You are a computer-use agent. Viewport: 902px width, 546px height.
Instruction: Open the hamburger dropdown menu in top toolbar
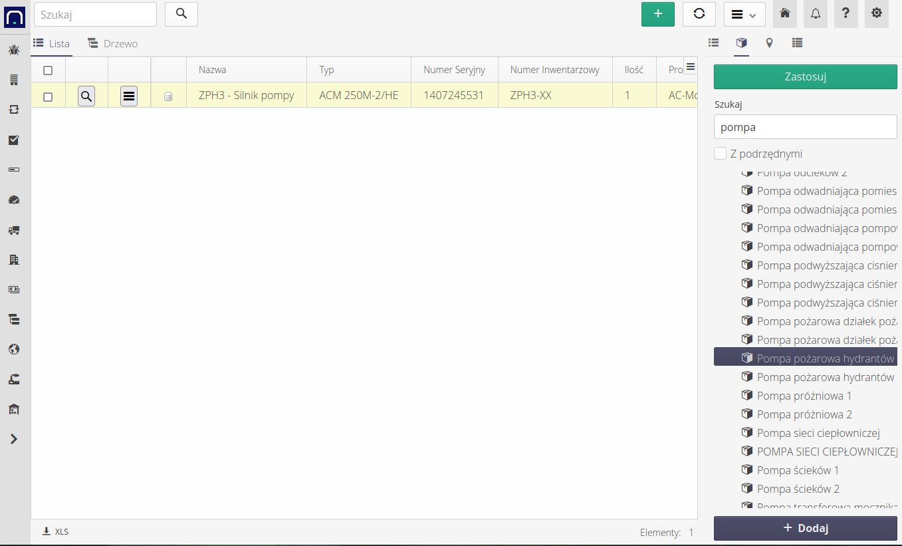pos(744,14)
